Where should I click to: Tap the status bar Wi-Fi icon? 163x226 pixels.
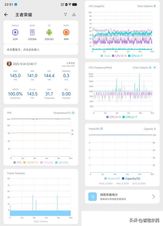click(70, 4)
